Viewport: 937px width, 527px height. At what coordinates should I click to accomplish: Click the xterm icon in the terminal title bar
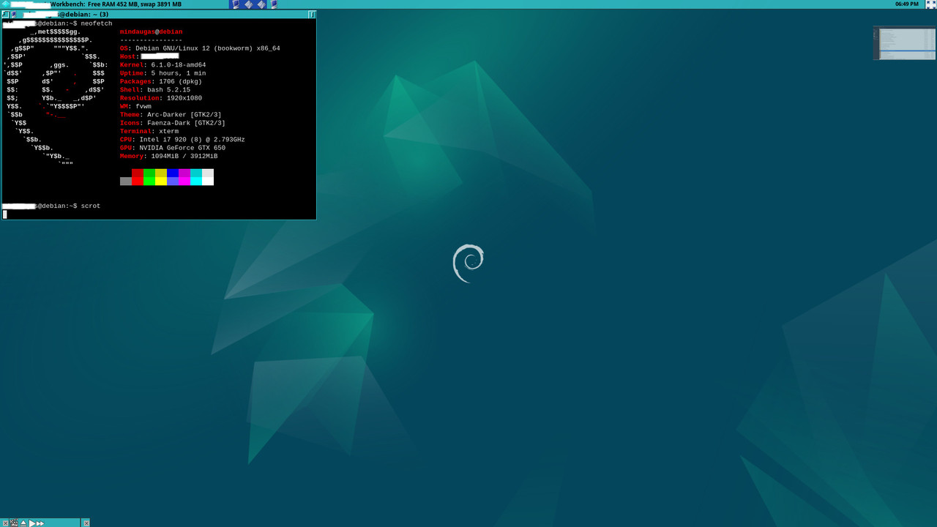click(x=13, y=15)
